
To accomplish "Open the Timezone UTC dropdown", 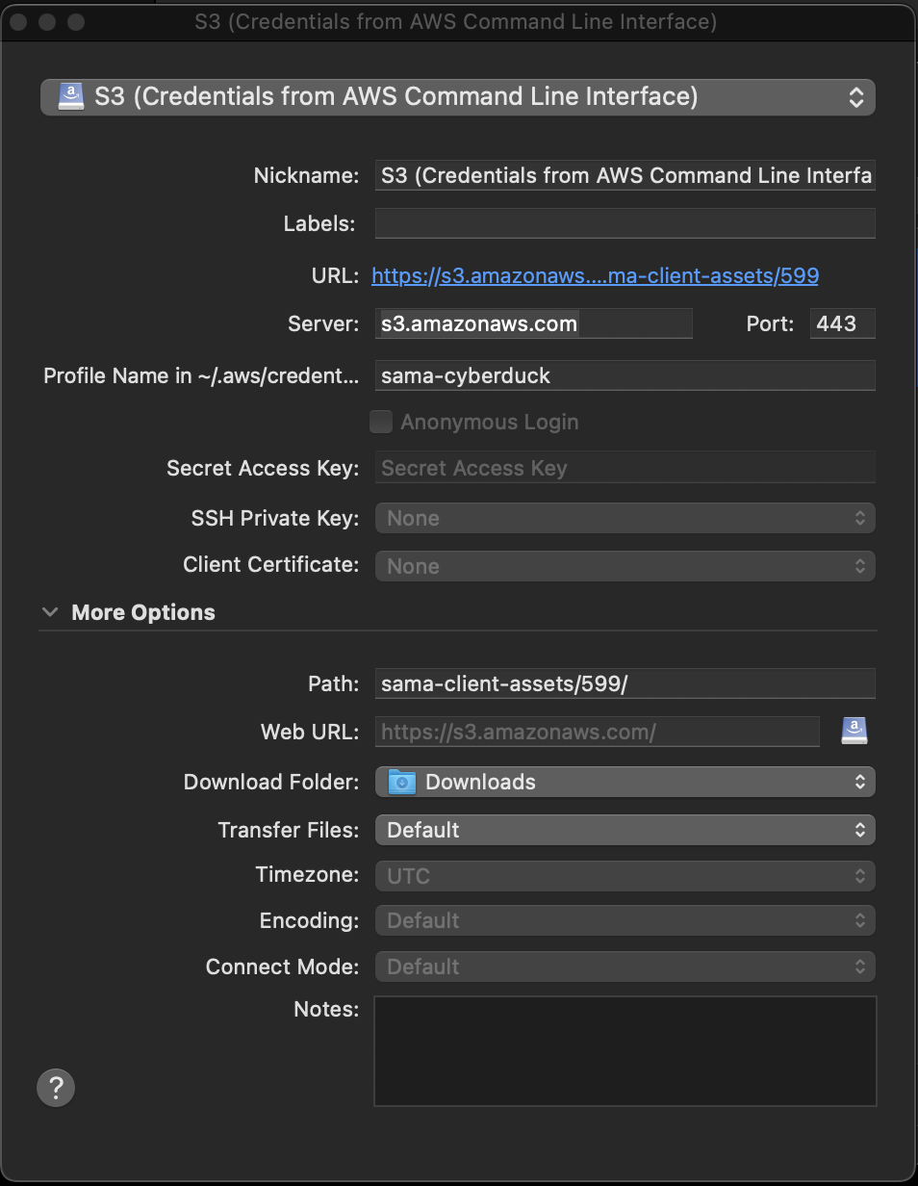I will 625,876.
